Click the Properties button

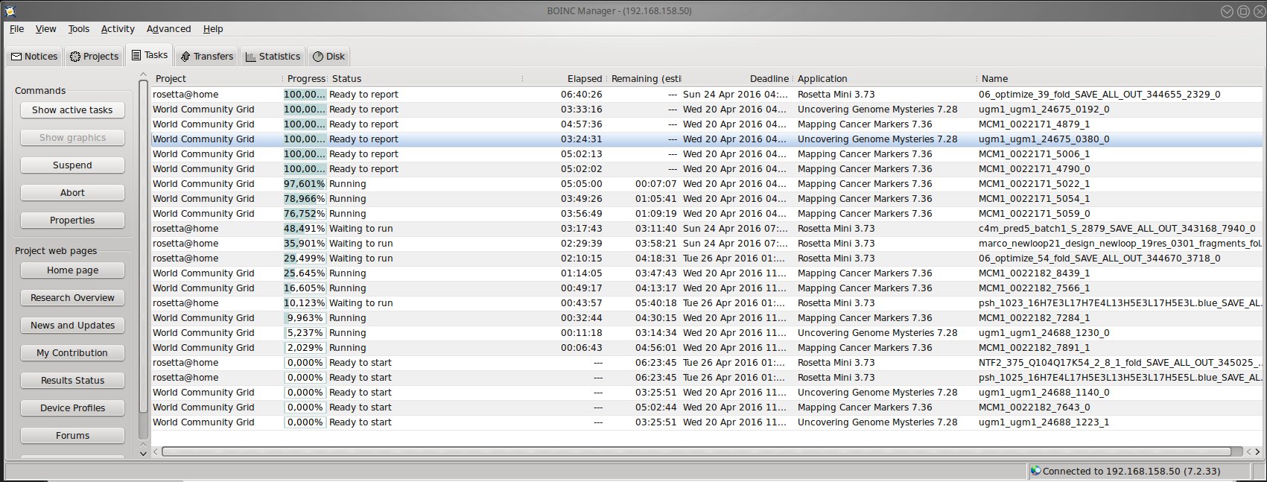pos(72,221)
